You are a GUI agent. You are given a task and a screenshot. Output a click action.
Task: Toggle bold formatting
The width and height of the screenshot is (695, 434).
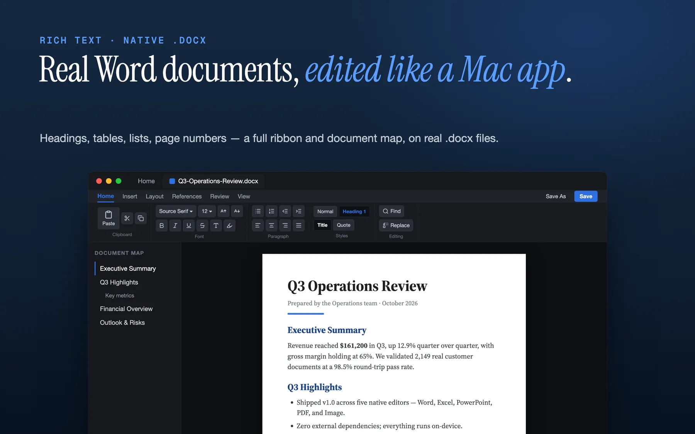(162, 226)
